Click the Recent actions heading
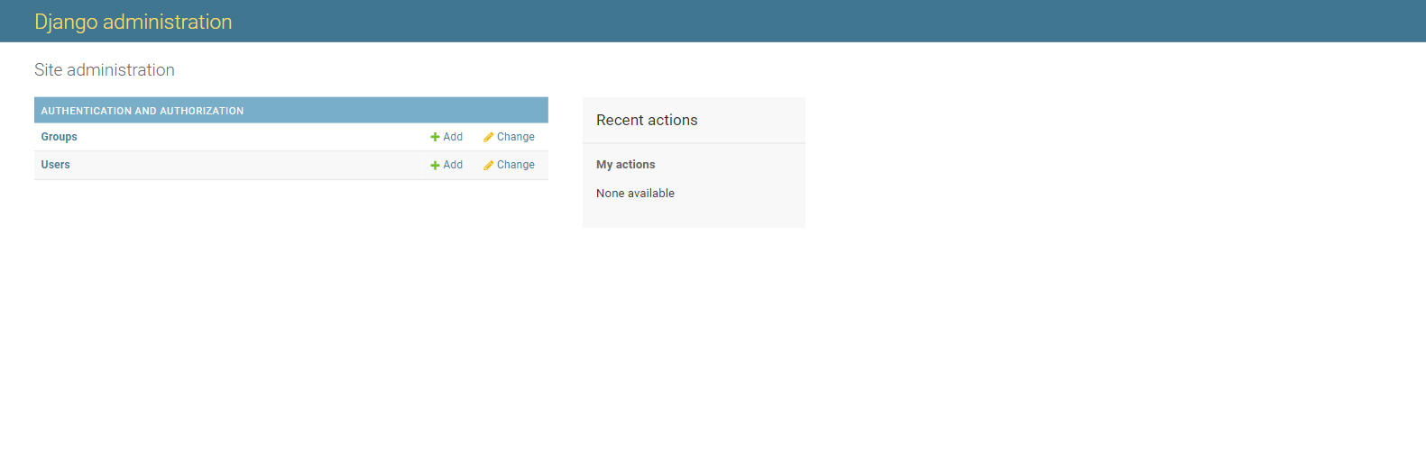This screenshot has height=461, width=1426. click(647, 120)
